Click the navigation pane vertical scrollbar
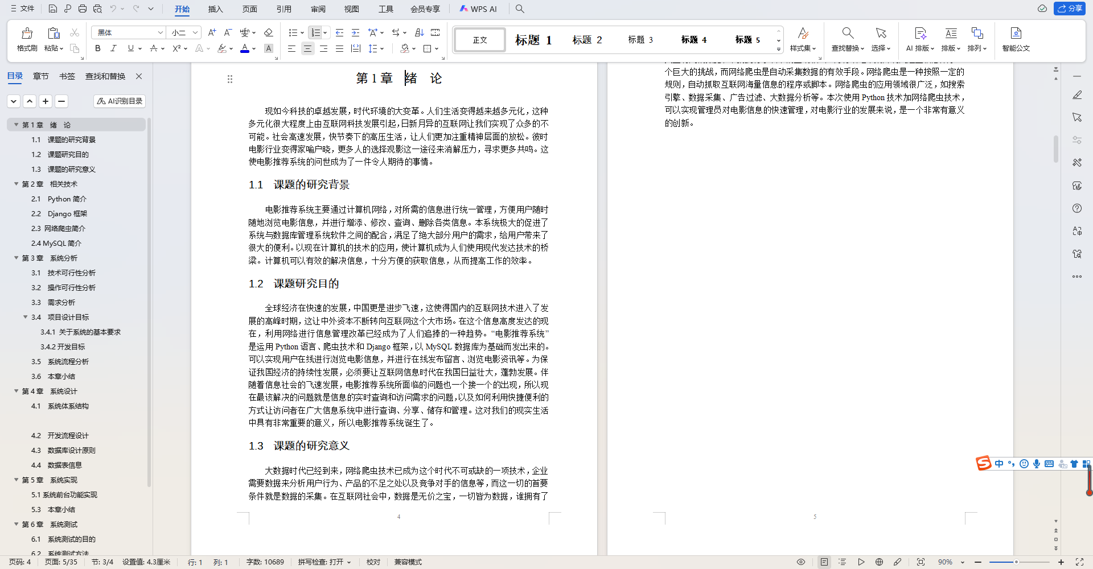The height and width of the screenshot is (569, 1093). click(x=149, y=302)
